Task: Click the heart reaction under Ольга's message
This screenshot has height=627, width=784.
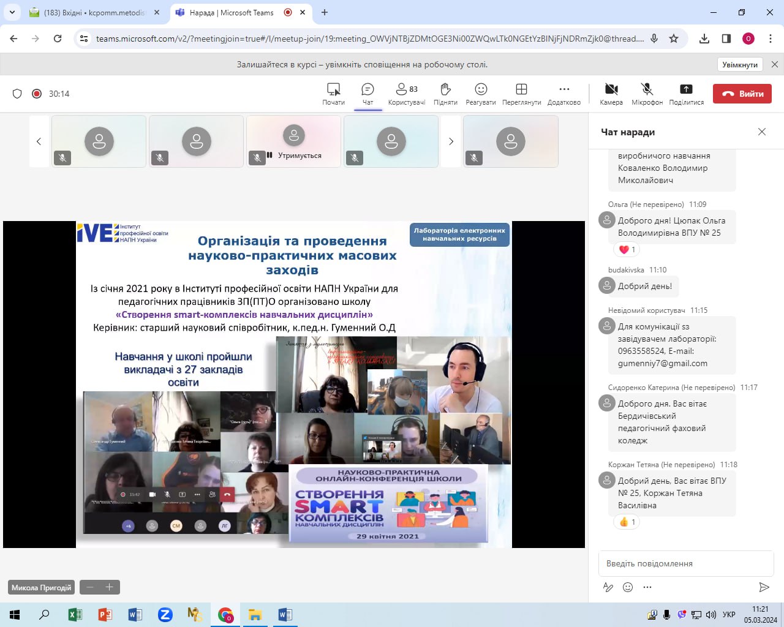Action: [626, 249]
